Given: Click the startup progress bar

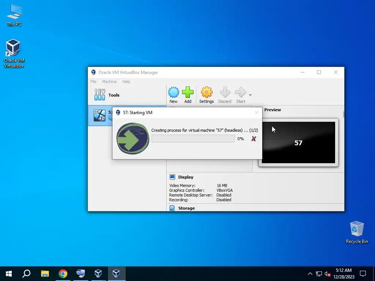Looking at the screenshot, I should 193,139.
